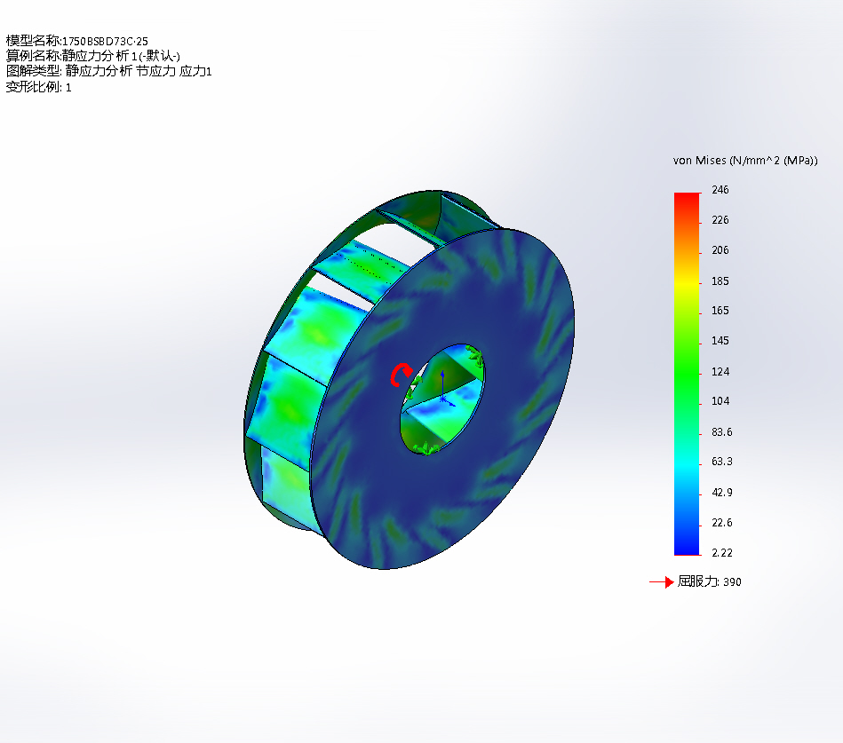Click the red rotation arrow on the impeller
Viewport: 843px width, 743px height.
point(402,375)
